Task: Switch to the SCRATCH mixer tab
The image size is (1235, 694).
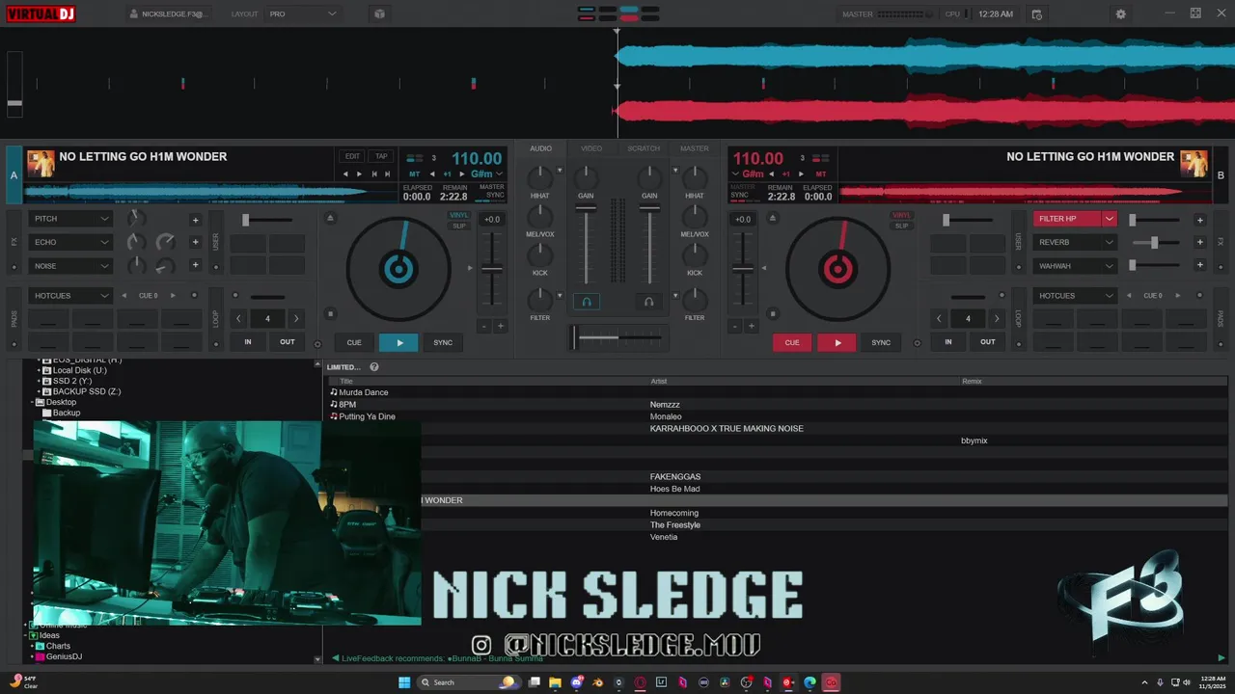Action: [644, 148]
